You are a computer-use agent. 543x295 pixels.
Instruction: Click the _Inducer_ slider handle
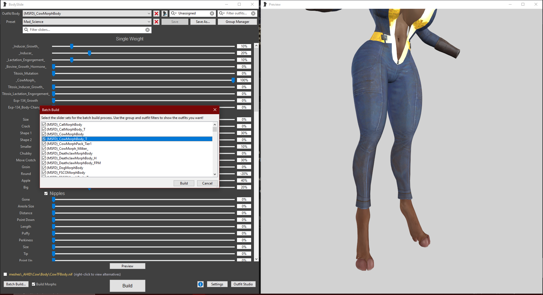click(x=89, y=53)
